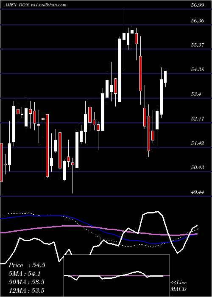Click the 53.4 price axis label
The image size is (212, 297).
coord(196,94)
